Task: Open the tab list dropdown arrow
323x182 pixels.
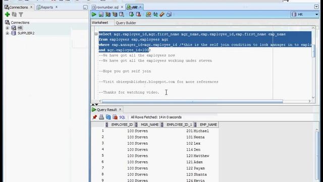Action: (x=316, y=7)
